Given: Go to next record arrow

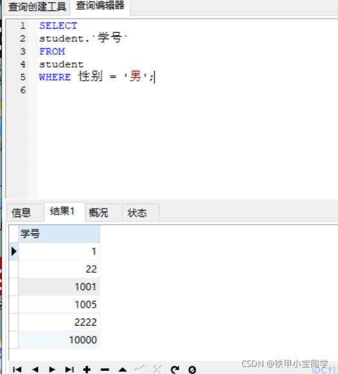Looking at the screenshot, I should click(x=52, y=369).
